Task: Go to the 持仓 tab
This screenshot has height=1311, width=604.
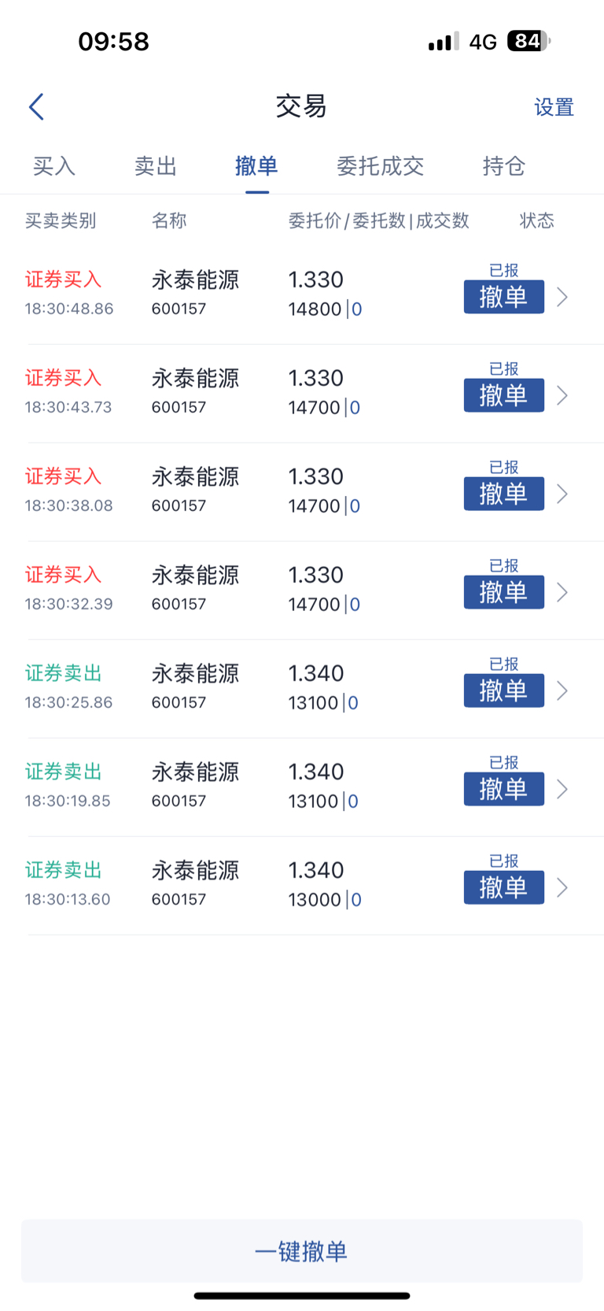Action: (504, 166)
